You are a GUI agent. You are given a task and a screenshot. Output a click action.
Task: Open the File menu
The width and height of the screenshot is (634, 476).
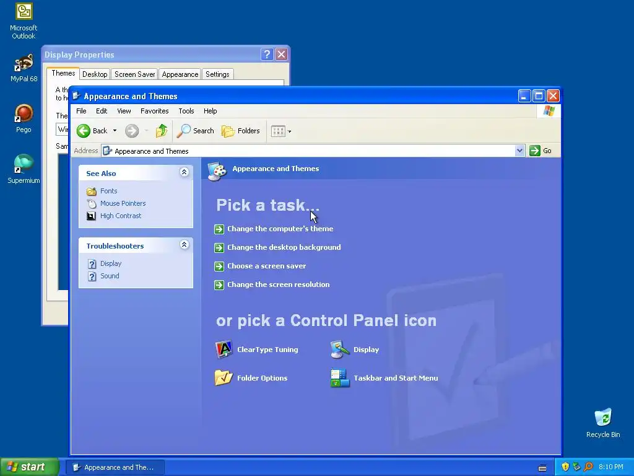tap(81, 111)
